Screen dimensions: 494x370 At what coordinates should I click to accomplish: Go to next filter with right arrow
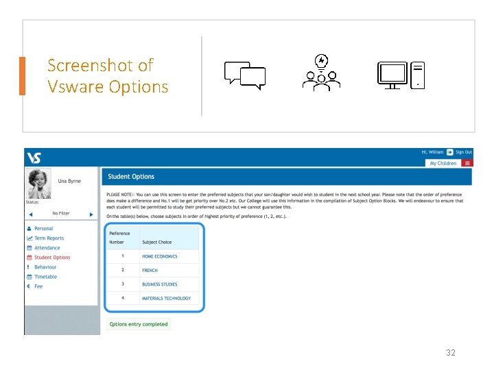(x=91, y=214)
